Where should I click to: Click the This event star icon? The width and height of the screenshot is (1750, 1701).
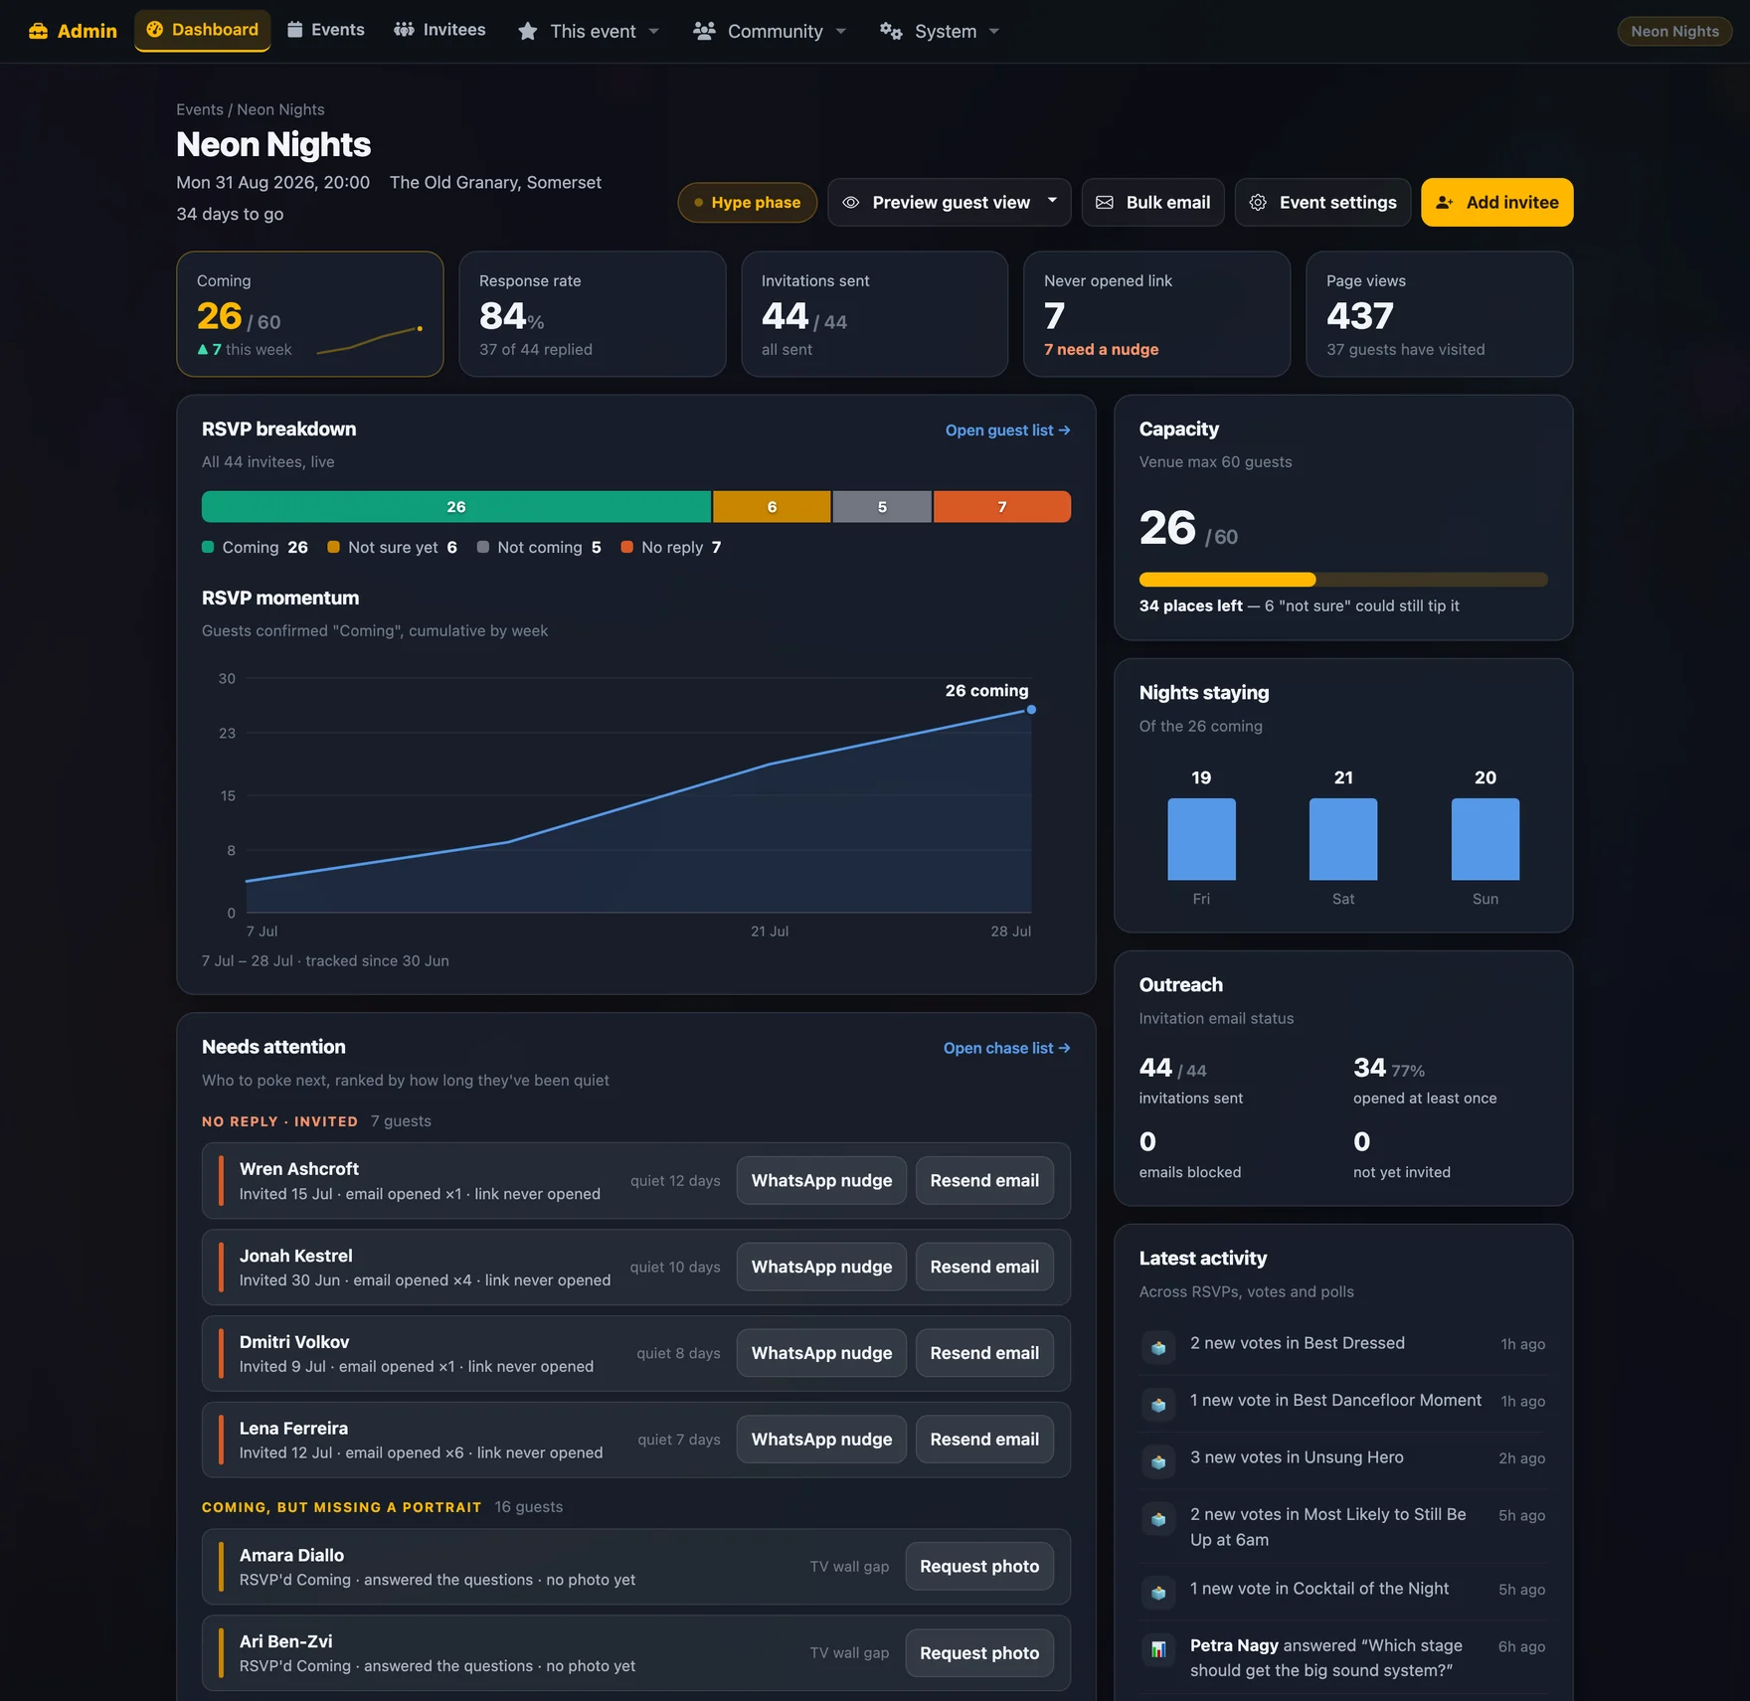click(x=528, y=32)
